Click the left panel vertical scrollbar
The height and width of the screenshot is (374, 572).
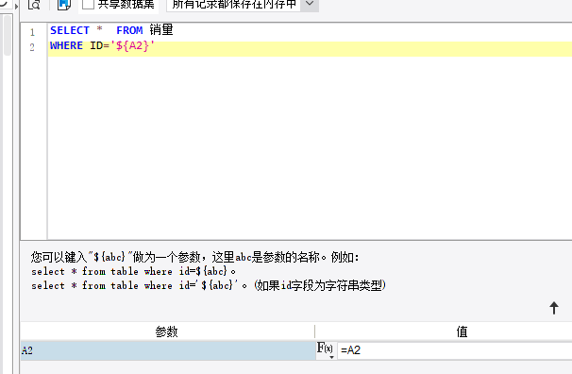click(7, 35)
